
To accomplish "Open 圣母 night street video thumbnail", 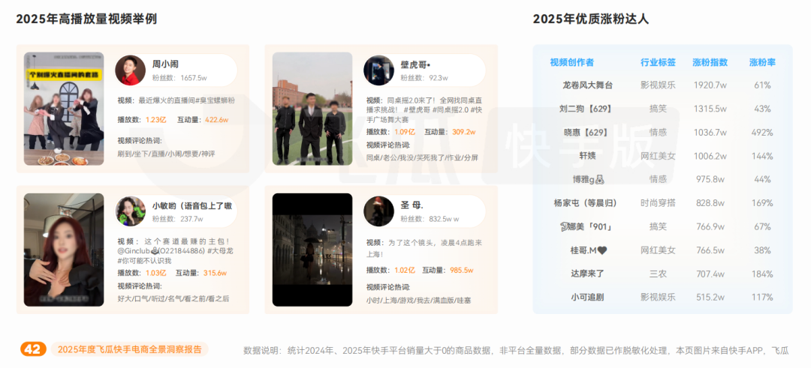I will (x=312, y=250).
